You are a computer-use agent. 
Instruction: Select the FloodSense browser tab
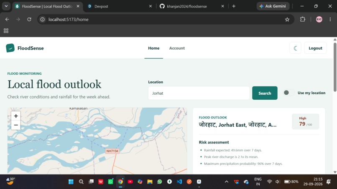(x=47, y=6)
